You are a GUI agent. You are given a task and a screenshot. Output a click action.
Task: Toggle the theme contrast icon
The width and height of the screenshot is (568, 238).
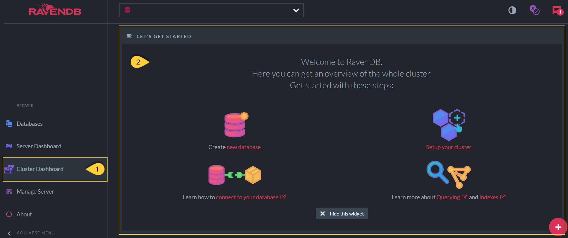(512, 11)
